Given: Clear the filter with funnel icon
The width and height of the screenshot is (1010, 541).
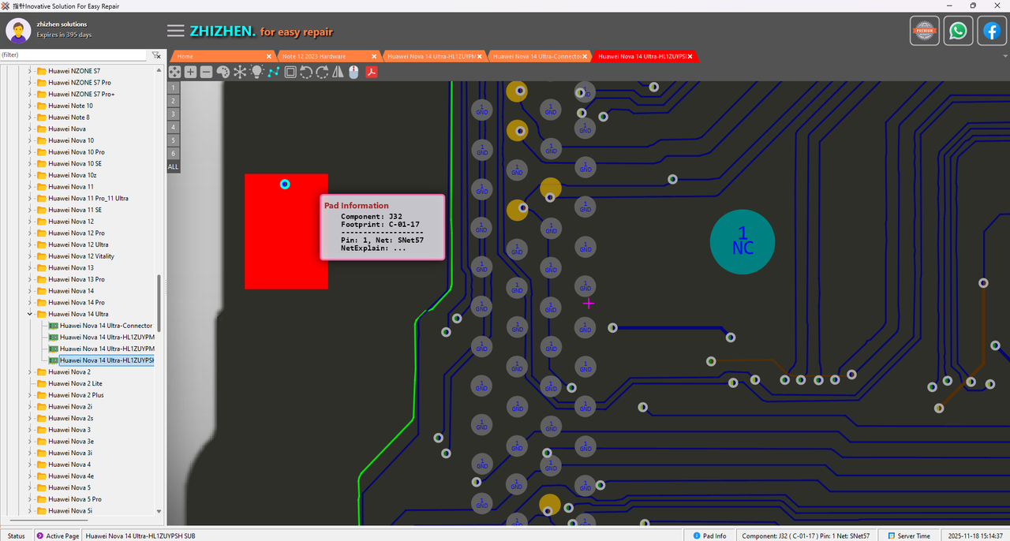Looking at the screenshot, I should click(156, 55).
